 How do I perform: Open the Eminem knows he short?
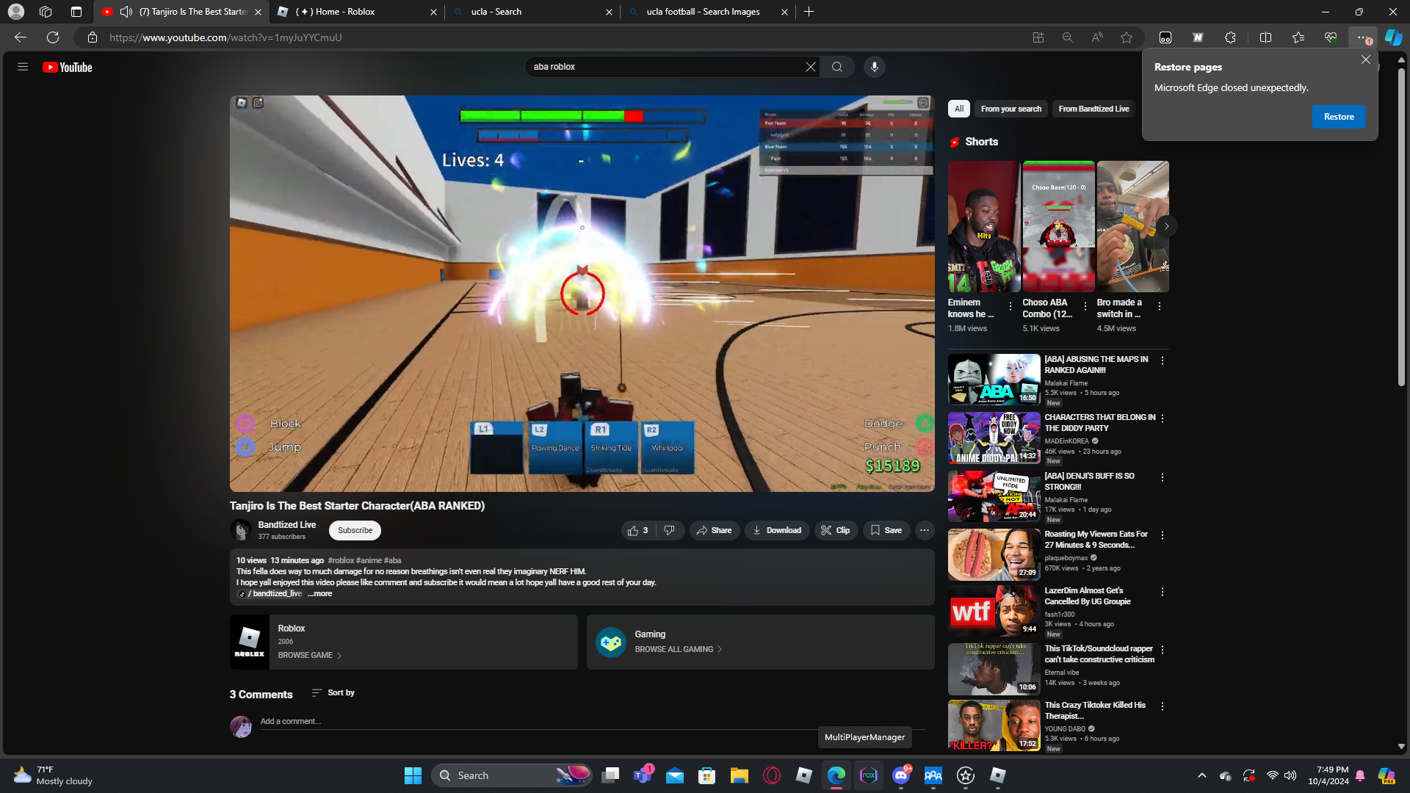984,226
